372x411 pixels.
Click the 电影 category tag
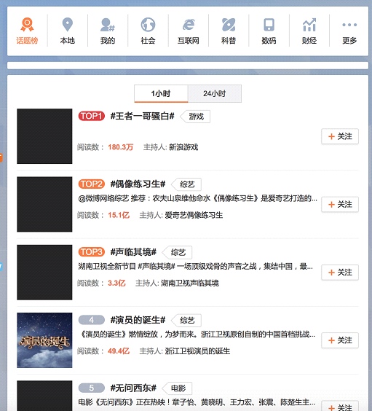[178, 388]
